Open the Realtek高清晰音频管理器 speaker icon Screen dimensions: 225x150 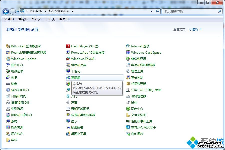[8, 53]
